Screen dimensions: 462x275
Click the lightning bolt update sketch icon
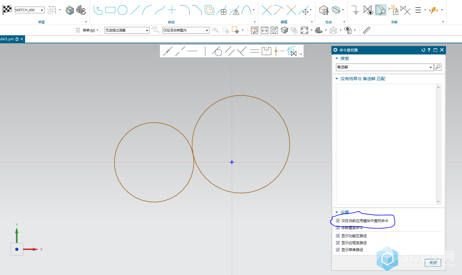[x=434, y=10]
